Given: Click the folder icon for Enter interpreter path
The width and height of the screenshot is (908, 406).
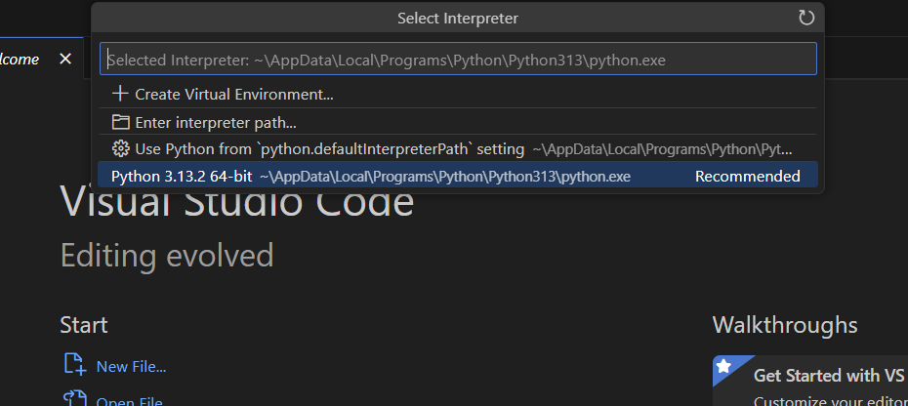Looking at the screenshot, I should pyautogui.click(x=120, y=122).
